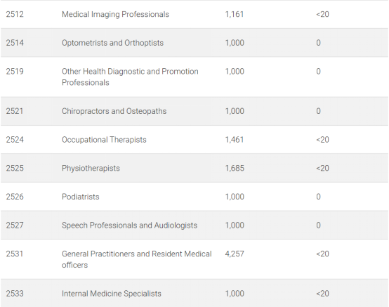Click Medical Imaging Professionals row title
This screenshot has height=307, width=389.
point(115,14)
